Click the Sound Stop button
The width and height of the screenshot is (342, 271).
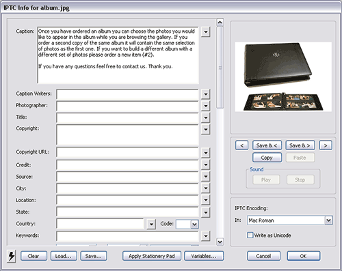[300, 180]
